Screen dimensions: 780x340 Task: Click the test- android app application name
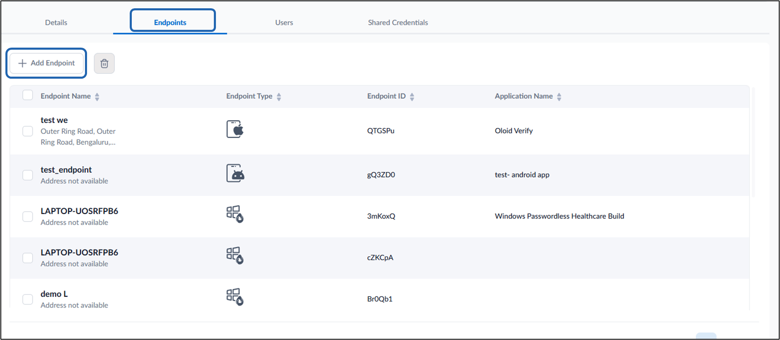pos(522,175)
